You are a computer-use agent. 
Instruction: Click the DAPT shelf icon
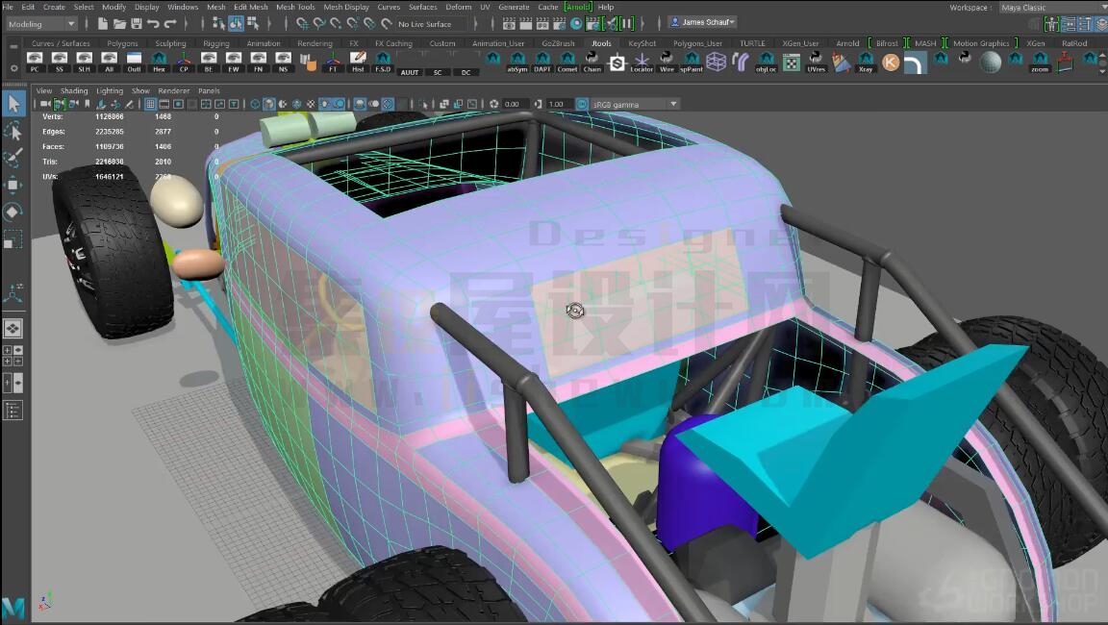click(x=542, y=62)
